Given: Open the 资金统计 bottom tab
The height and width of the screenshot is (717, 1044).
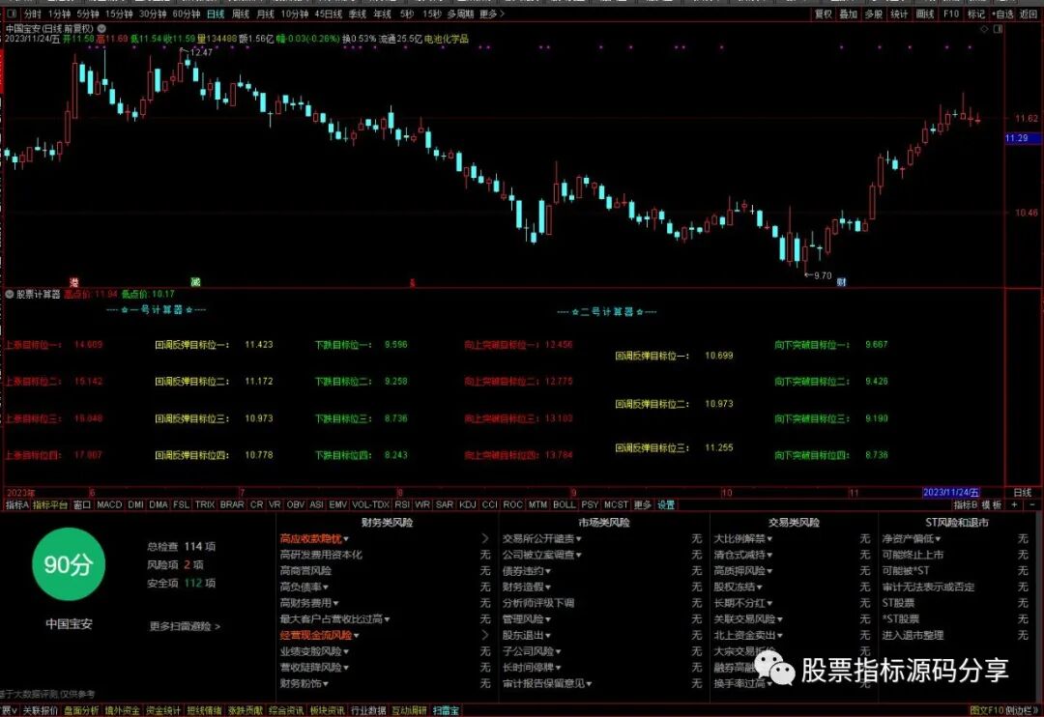Looking at the screenshot, I should pos(163,711).
